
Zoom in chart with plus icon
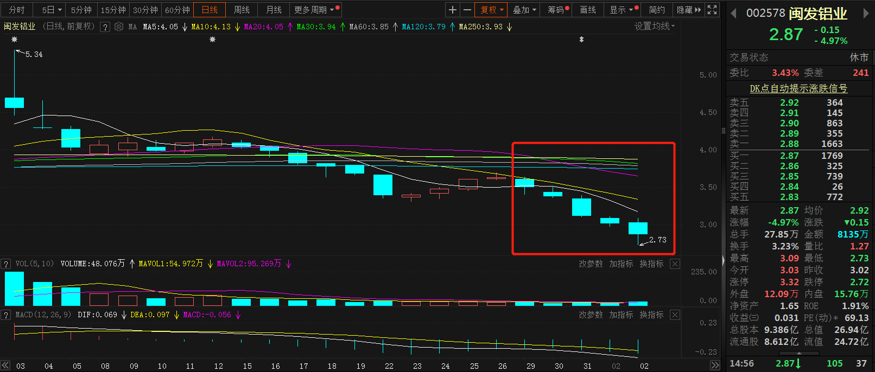(452, 10)
